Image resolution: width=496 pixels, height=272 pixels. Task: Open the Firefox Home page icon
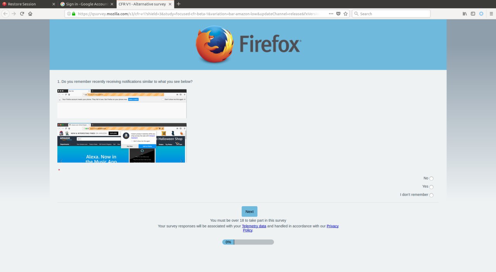pyautogui.click(x=30, y=14)
